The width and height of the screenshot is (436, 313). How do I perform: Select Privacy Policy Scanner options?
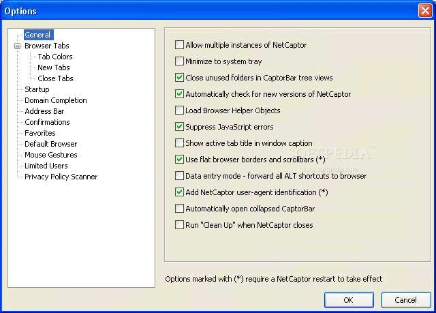click(61, 177)
